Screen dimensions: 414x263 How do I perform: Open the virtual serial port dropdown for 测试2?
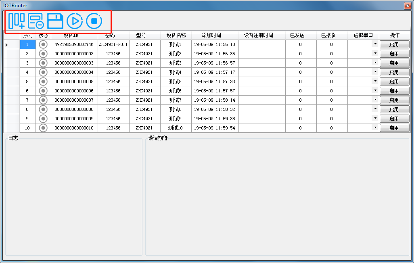tap(375, 54)
